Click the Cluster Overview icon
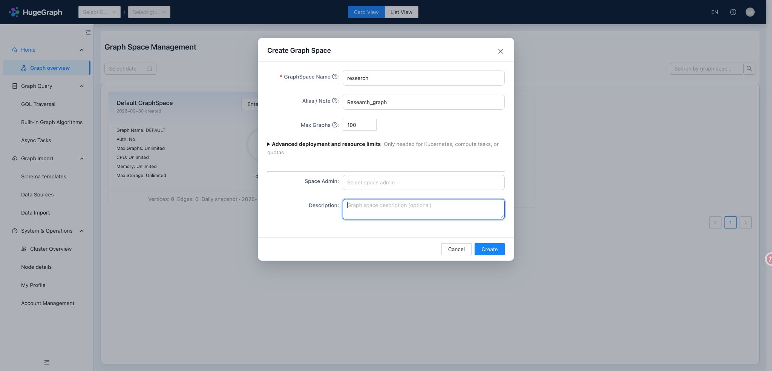772x371 pixels. click(24, 249)
